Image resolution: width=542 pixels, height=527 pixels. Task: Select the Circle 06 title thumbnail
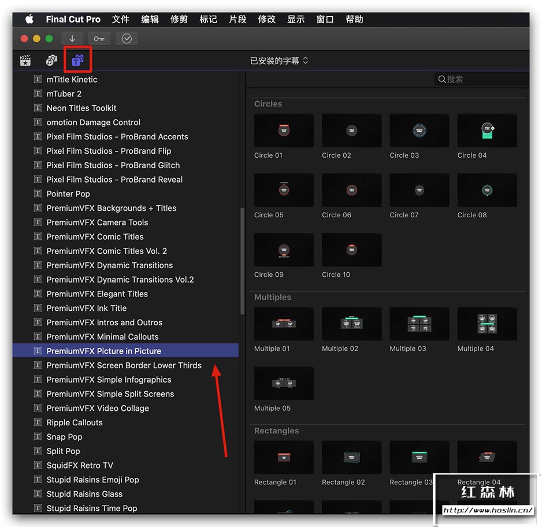pos(351,190)
